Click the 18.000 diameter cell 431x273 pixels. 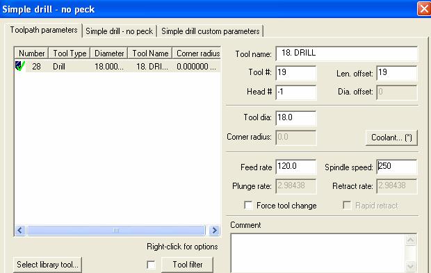point(109,67)
